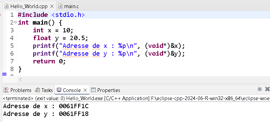Screen dimensions: 270x122
Task: Click the Console monitor icon
Action: coord(59,90)
